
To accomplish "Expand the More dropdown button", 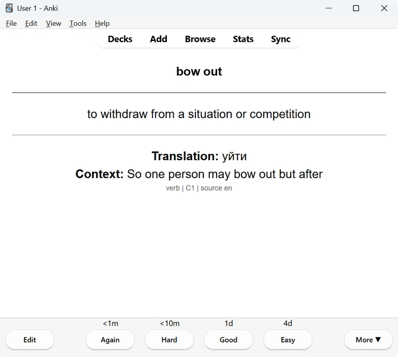I will pos(368,339).
